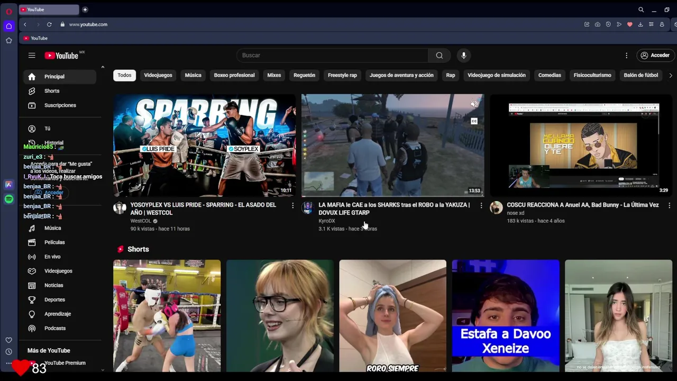The image size is (677, 381).
Task: Open the YouTube bookmark in bookmarks bar
Action: click(35, 38)
